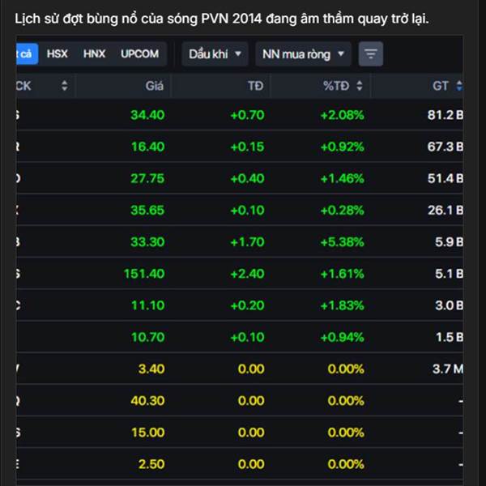
Task: Click change value +0.15
Action: pyautogui.click(x=247, y=147)
